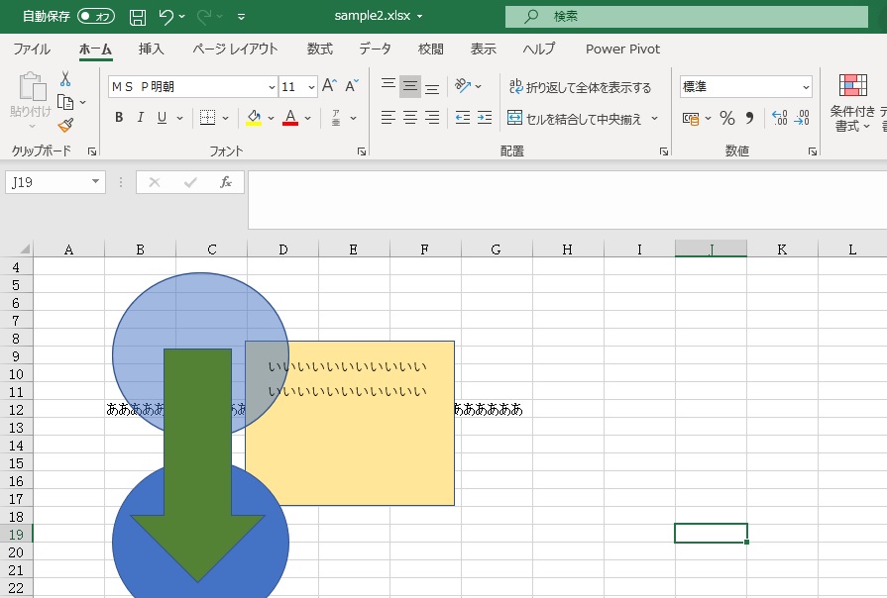This screenshot has height=598, width=887.
Task: Click 折り返して全体を表示する button
Action: [580, 87]
